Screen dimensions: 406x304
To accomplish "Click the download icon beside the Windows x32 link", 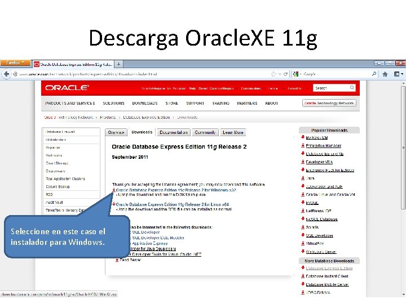I will click(x=114, y=190).
